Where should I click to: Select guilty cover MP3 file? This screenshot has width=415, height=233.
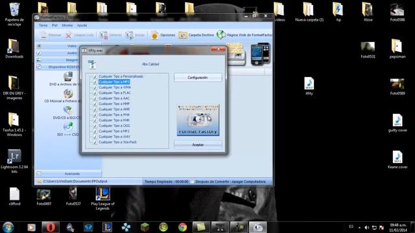tap(397, 123)
